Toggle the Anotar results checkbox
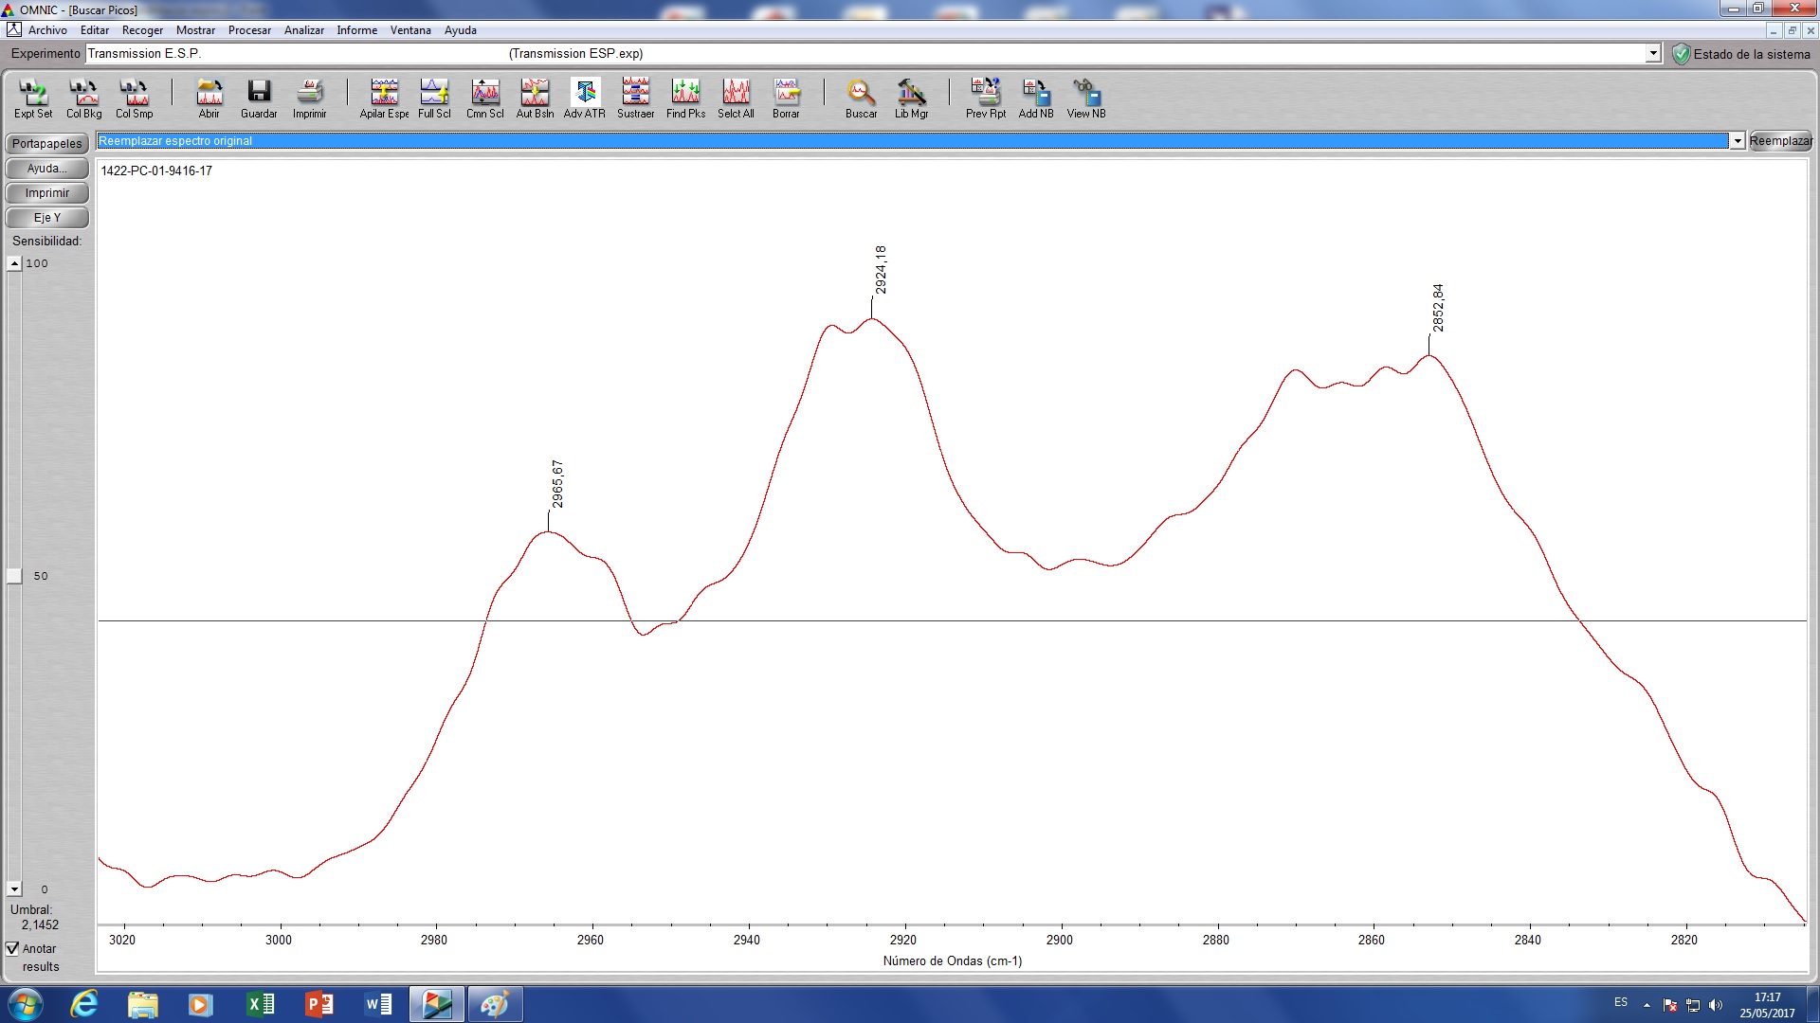The width and height of the screenshot is (1820, 1023). (13, 948)
